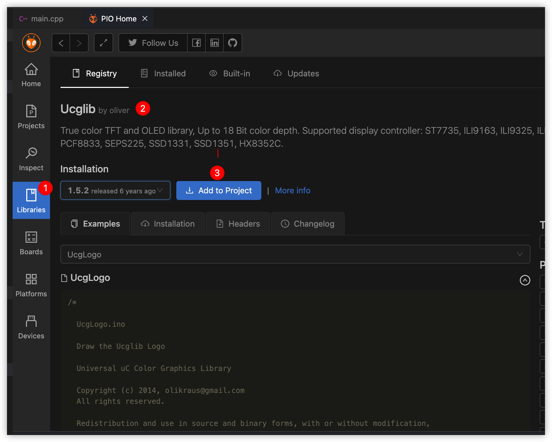Click the 'Redistribution and use in source' line

(x=253, y=423)
